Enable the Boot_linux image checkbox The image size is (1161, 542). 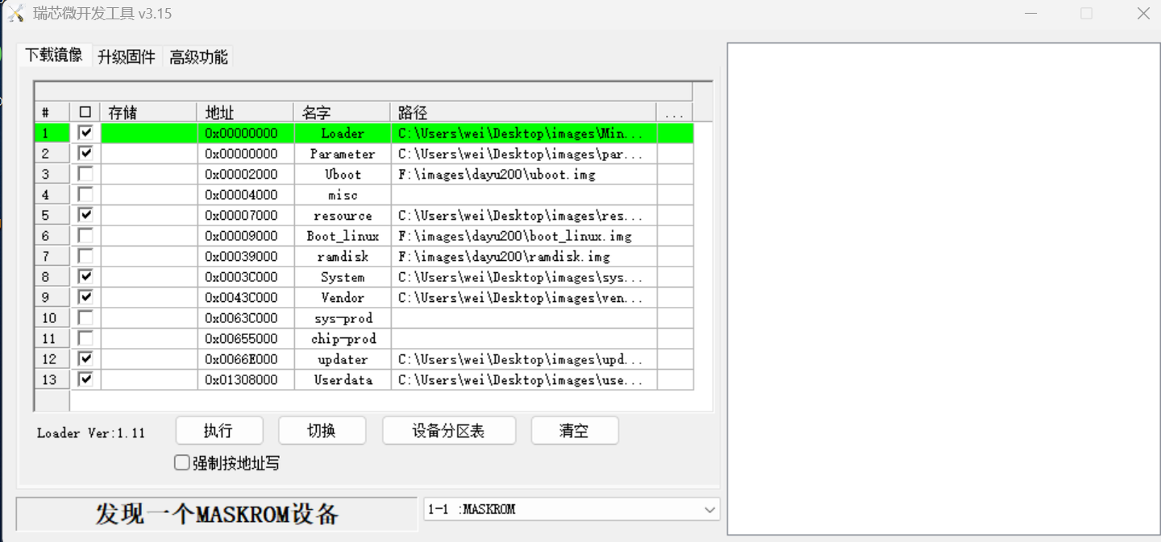point(85,235)
